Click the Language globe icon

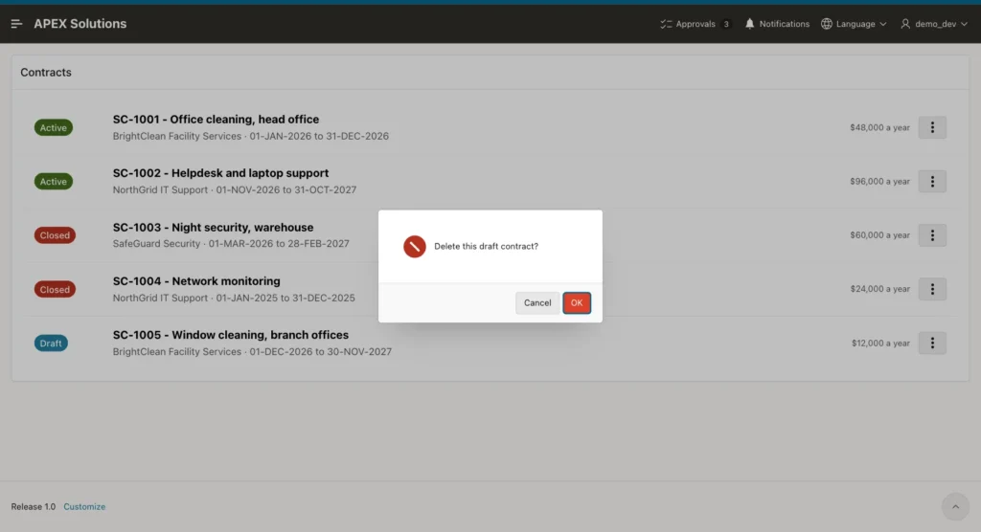(x=827, y=24)
